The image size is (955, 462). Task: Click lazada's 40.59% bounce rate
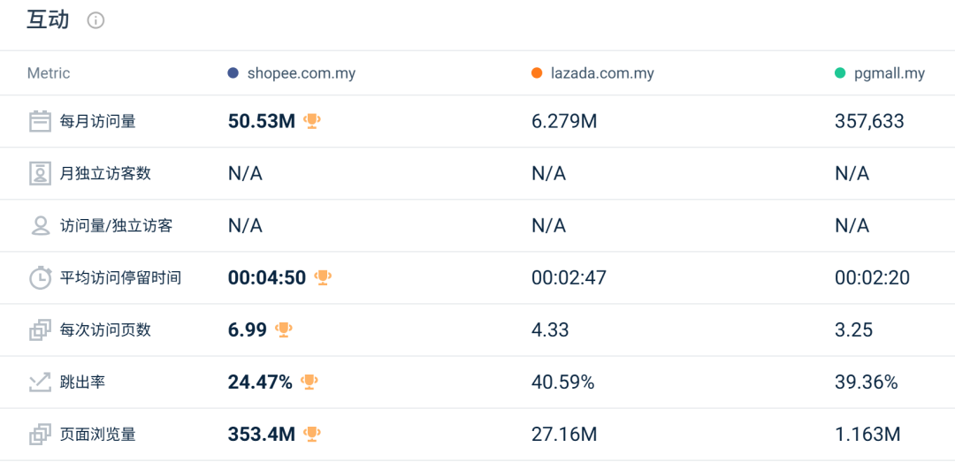tap(562, 382)
